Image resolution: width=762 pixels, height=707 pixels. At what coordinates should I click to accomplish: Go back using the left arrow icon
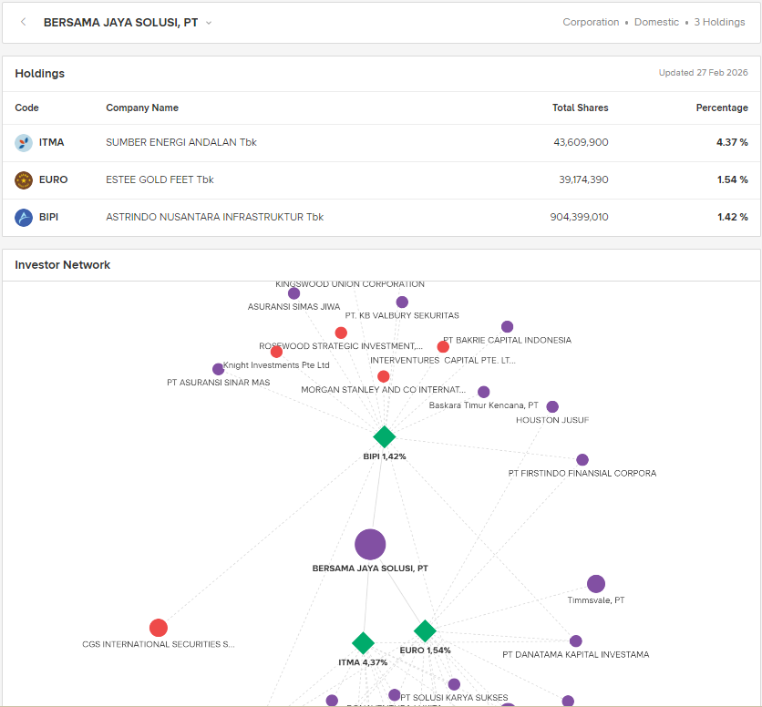24,22
